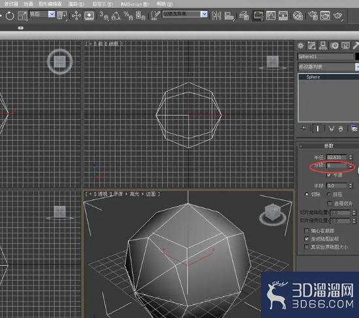
Task: Click the 切片起始位置 spinner arrows
Action: coord(354,213)
